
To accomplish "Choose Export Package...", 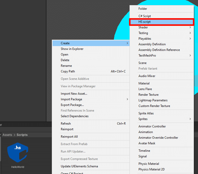I will (x=91, y=105).
